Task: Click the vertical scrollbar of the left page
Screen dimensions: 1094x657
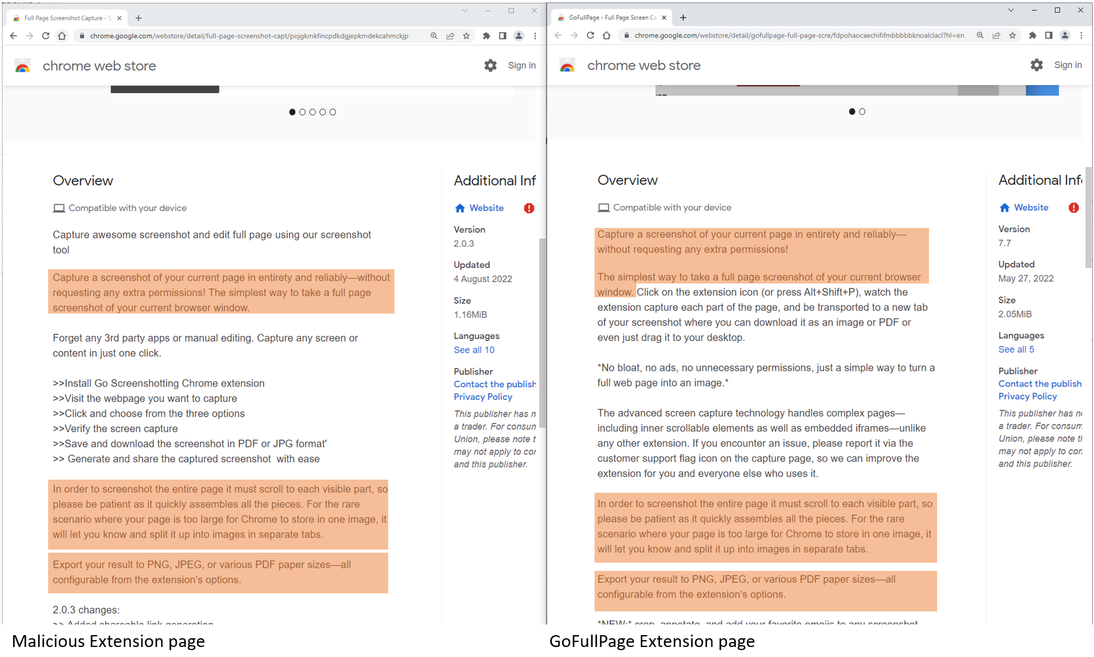Action: pos(542,331)
